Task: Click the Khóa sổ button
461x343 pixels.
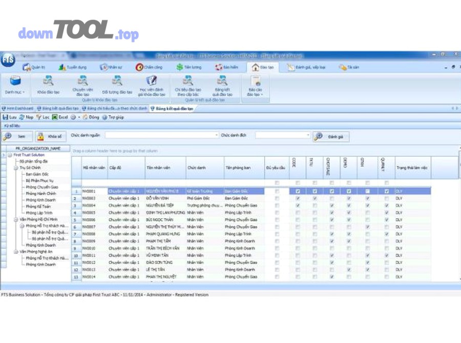Action: pyautogui.click(x=50, y=137)
